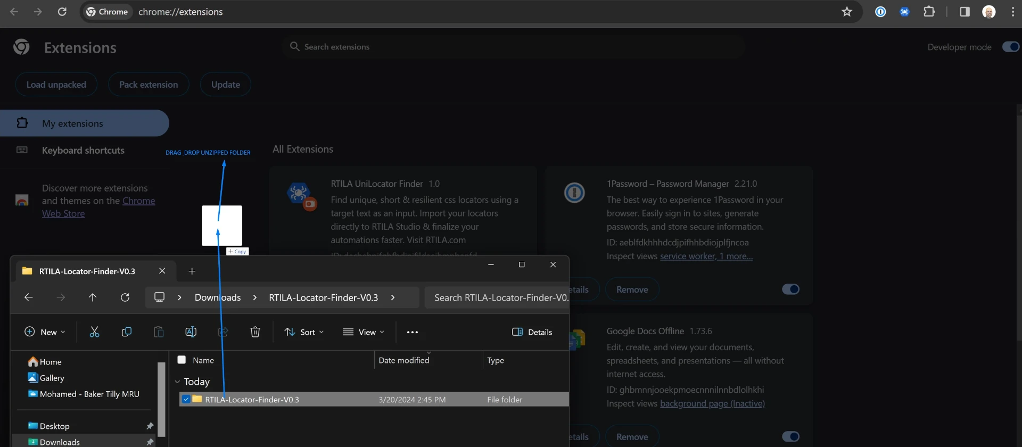The image size is (1022, 447).
Task: Rename the selected item
Action: (191, 332)
